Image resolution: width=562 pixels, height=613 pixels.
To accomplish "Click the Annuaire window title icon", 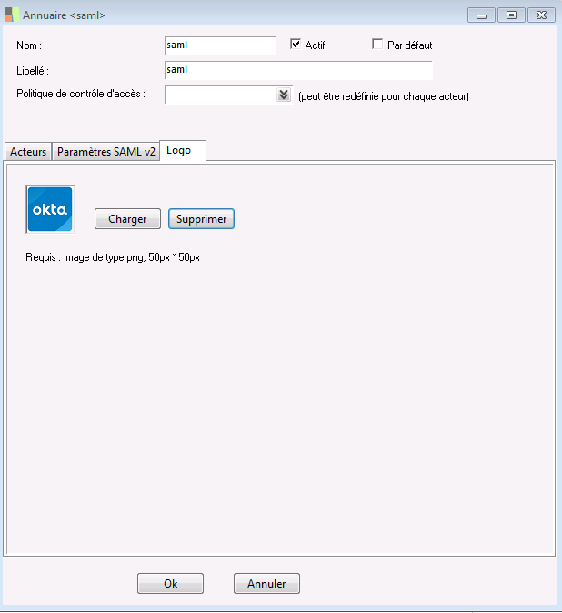I will 11,15.
